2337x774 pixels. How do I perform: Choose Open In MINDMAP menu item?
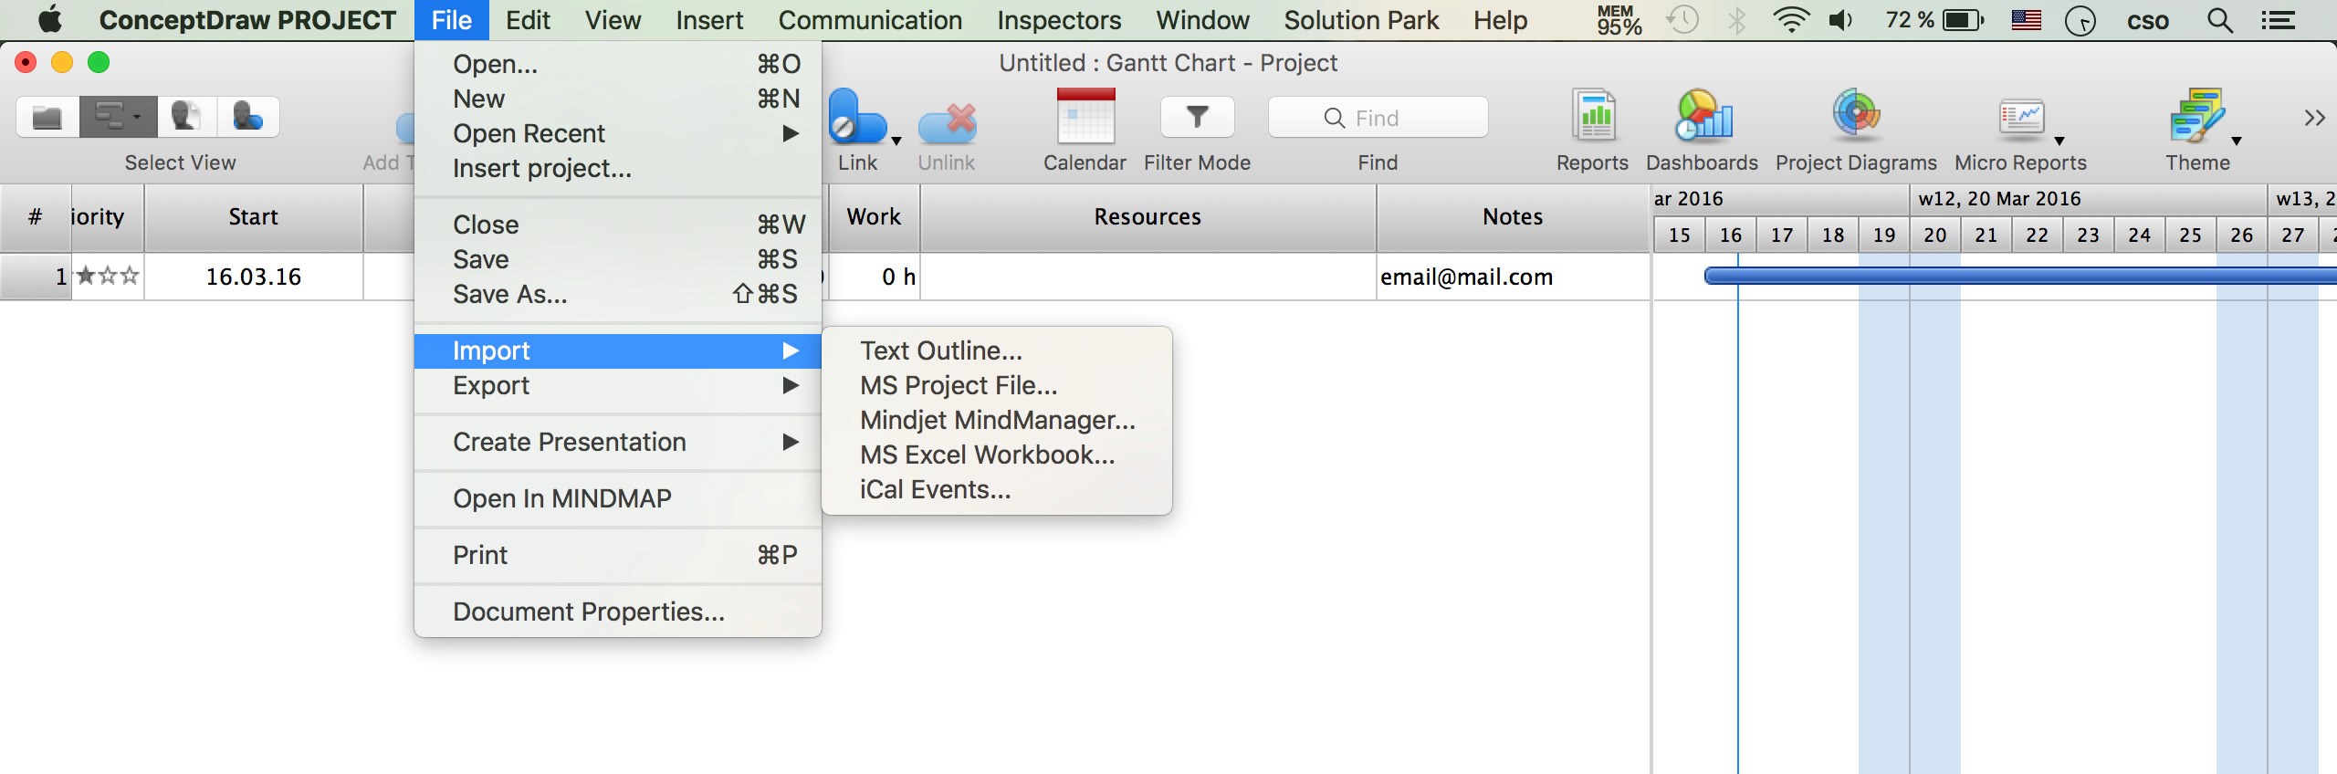618,498
